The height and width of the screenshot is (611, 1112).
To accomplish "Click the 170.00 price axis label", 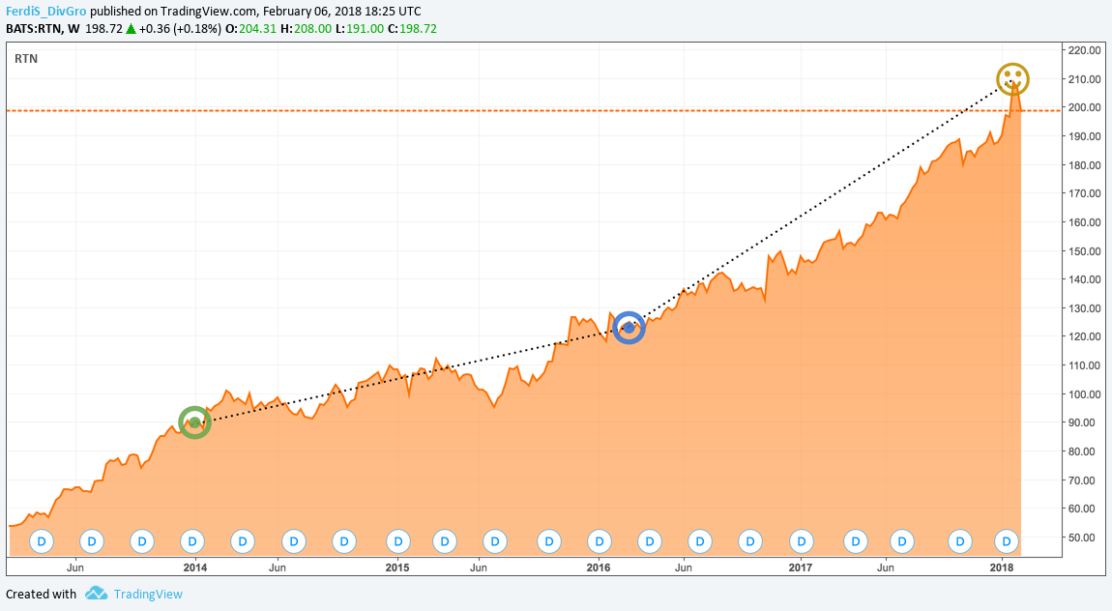I will (1084, 193).
